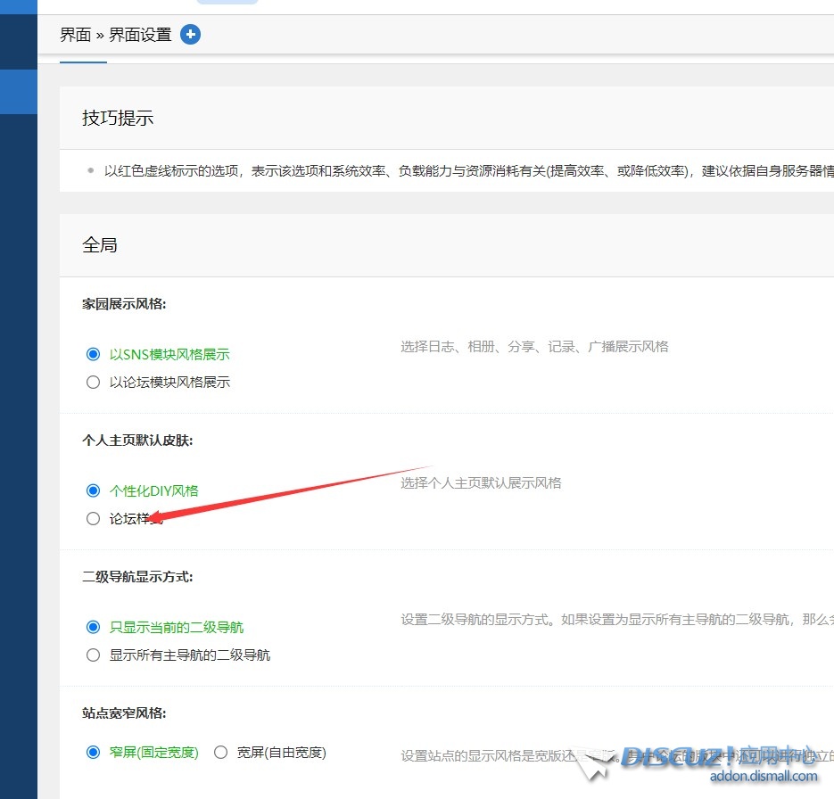This screenshot has height=799, width=834.
Task: Select 以SNS模块风格展示 radio button
Action: tap(94, 354)
